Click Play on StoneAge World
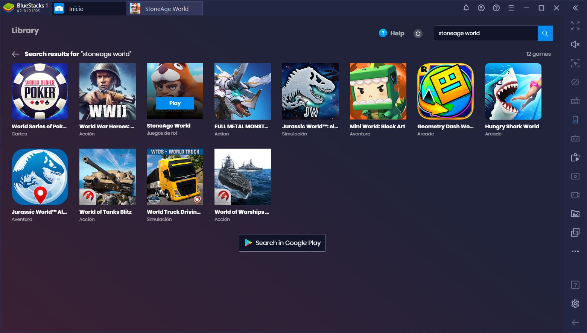This screenshot has height=333, width=587. coord(175,103)
